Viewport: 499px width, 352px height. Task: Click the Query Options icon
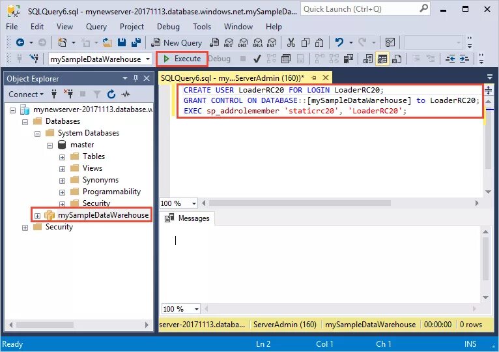point(286,59)
